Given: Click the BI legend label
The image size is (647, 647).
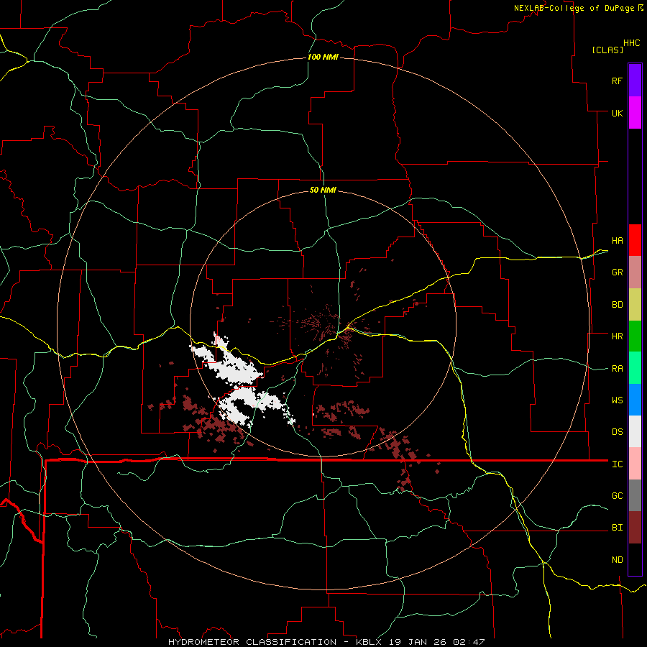Looking at the screenshot, I should pyautogui.click(x=617, y=528).
